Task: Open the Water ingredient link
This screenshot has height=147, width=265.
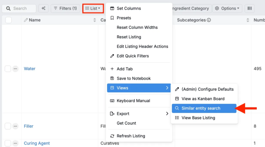Action: pos(30,69)
